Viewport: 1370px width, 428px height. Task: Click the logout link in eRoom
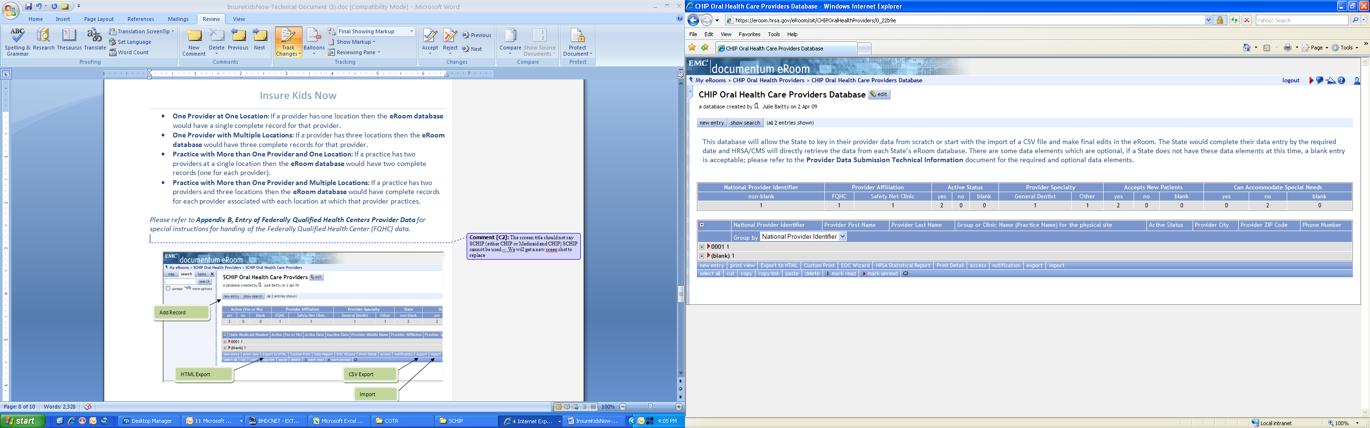pos(1291,81)
